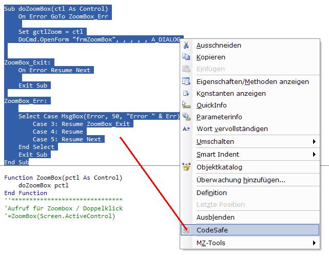
Task: Click the QuickInfo icon in context menu
Action: (186, 105)
